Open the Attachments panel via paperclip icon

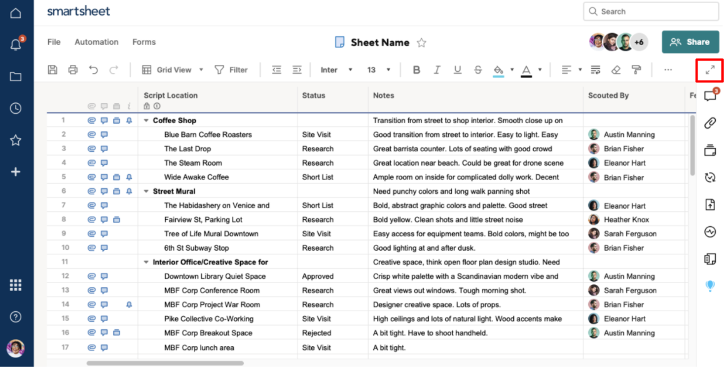(709, 122)
